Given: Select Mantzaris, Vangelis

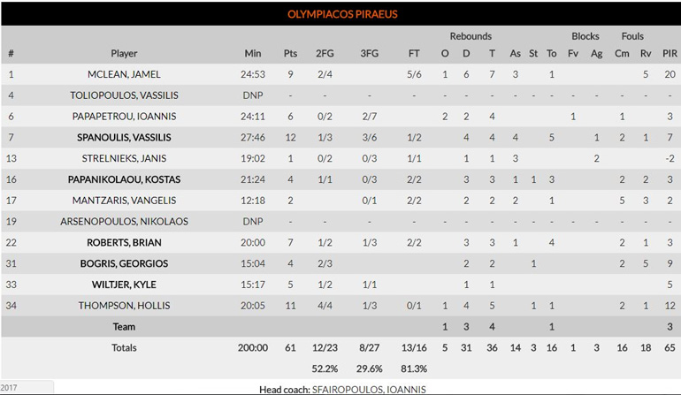Looking at the screenshot, I should [x=124, y=201].
